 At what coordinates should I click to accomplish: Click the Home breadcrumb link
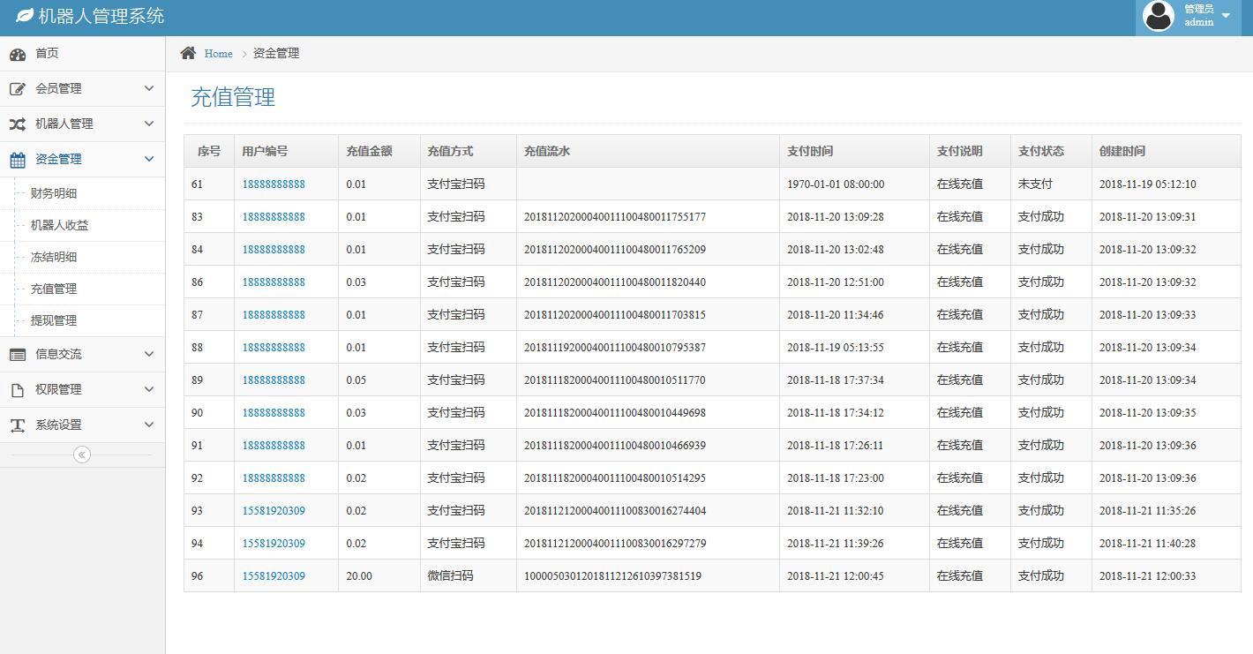[218, 54]
